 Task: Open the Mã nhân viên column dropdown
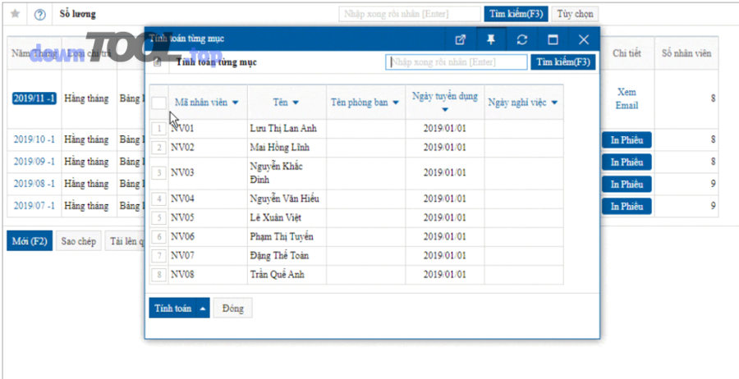click(x=236, y=103)
